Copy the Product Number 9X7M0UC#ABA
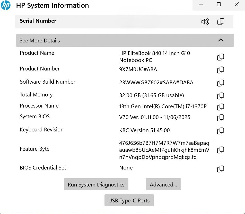 coord(221,70)
